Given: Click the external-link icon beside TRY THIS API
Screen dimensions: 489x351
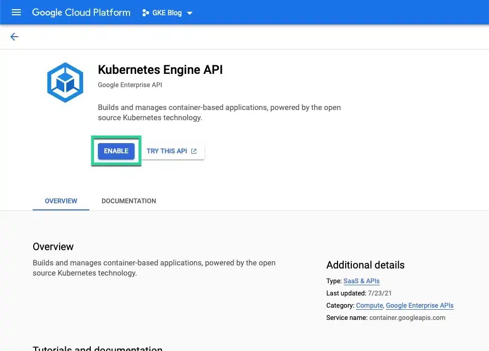Looking at the screenshot, I should click(x=193, y=151).
